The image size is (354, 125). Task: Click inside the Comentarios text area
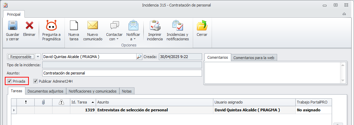click(272, 73)
